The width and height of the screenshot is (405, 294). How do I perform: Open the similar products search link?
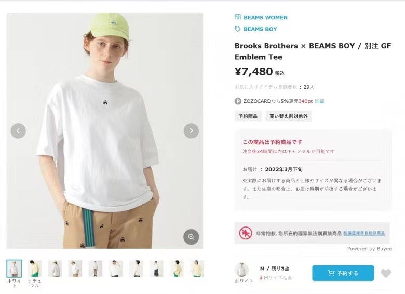(x=364, y=233)
